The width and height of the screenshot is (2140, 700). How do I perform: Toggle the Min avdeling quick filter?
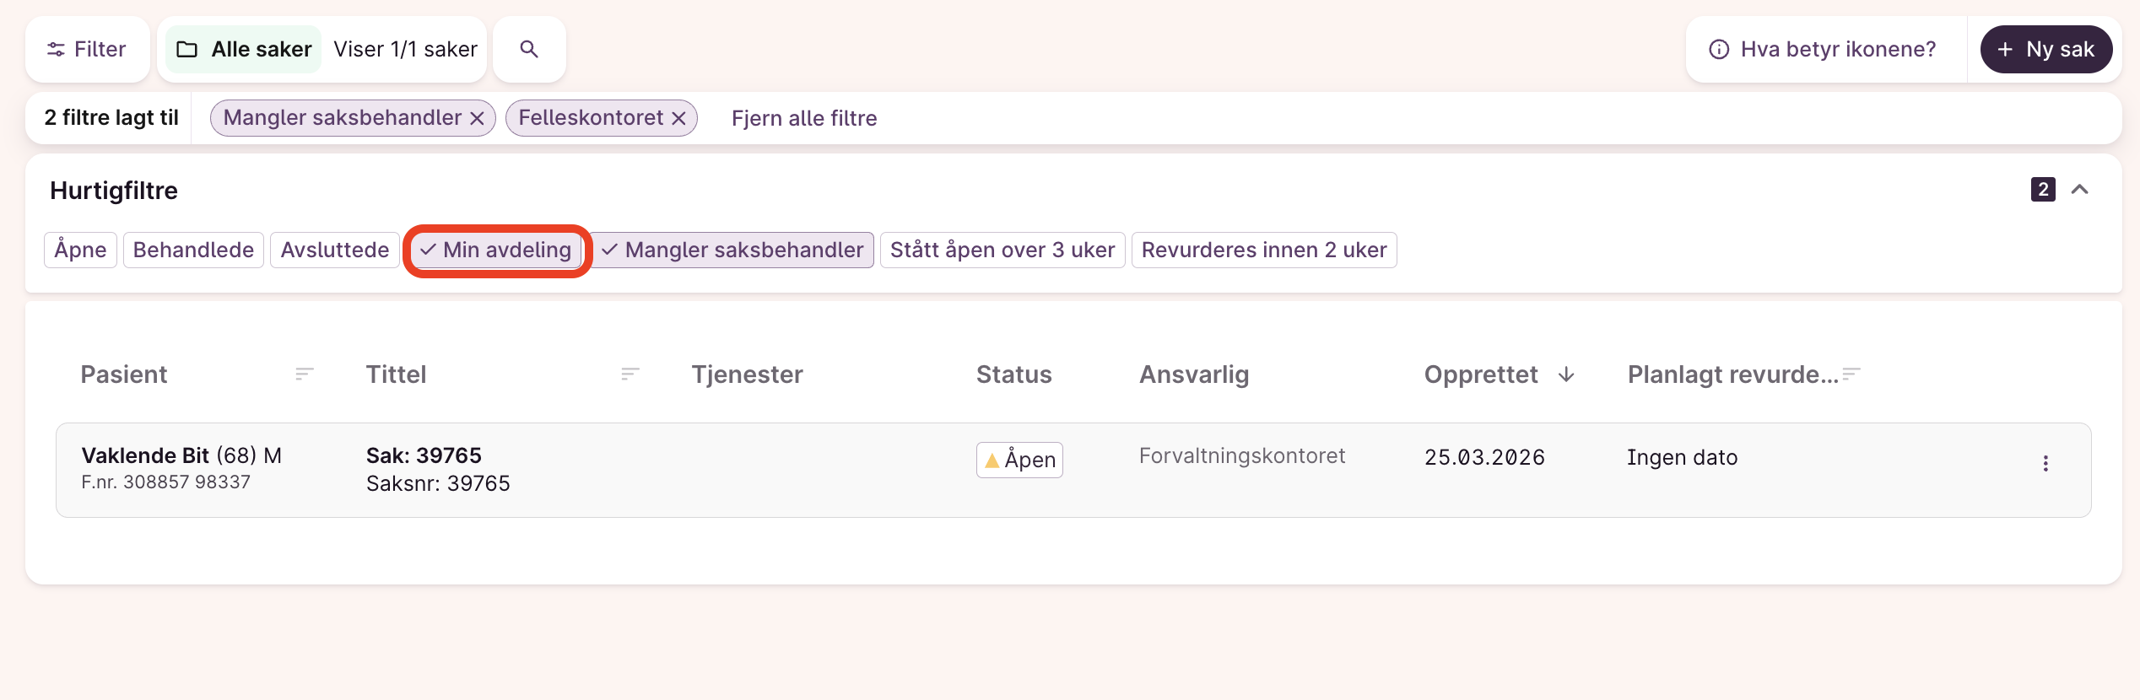tap(497, 250)
